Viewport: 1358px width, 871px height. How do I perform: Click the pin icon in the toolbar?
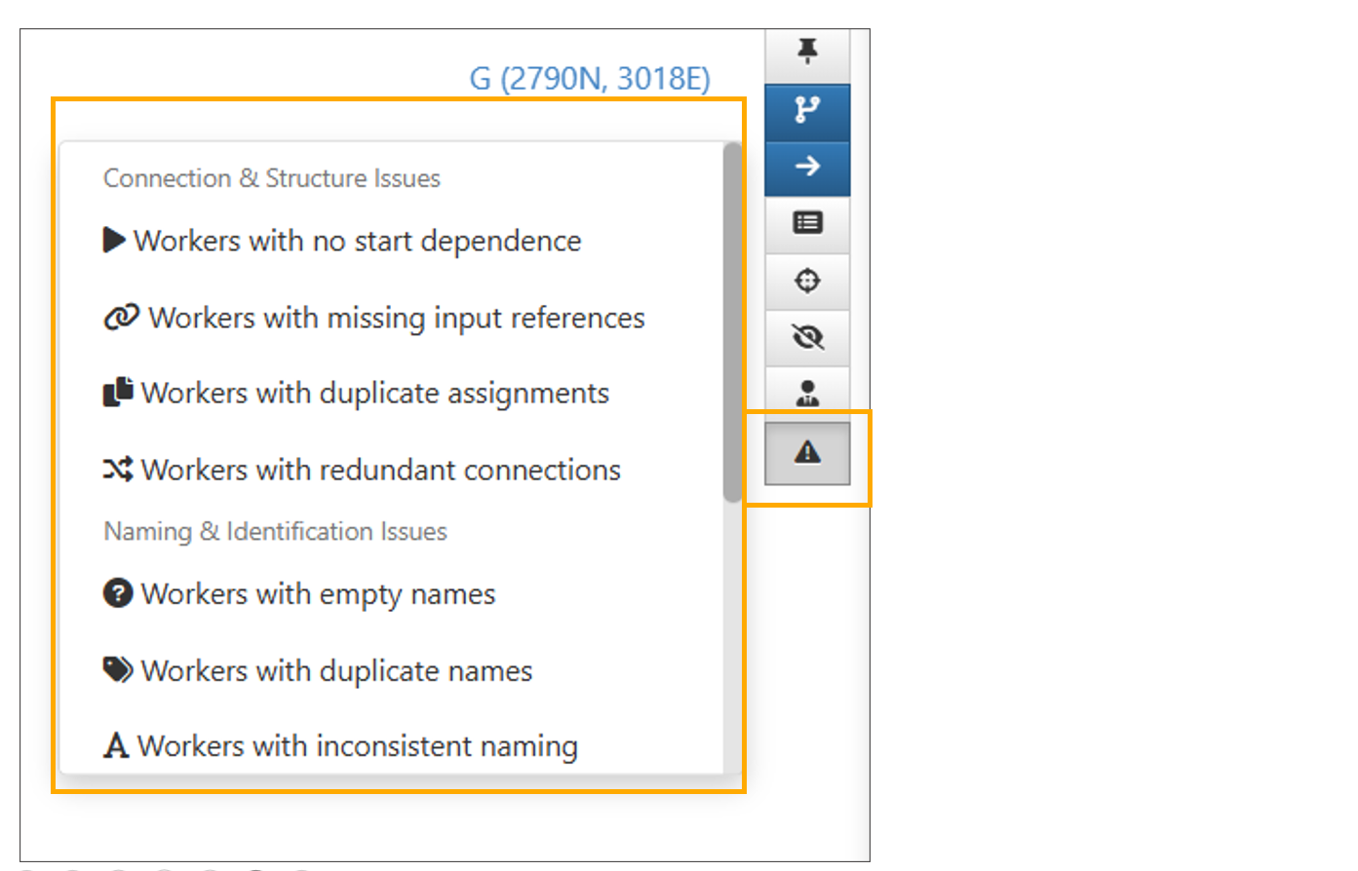[x=807, y=52]
